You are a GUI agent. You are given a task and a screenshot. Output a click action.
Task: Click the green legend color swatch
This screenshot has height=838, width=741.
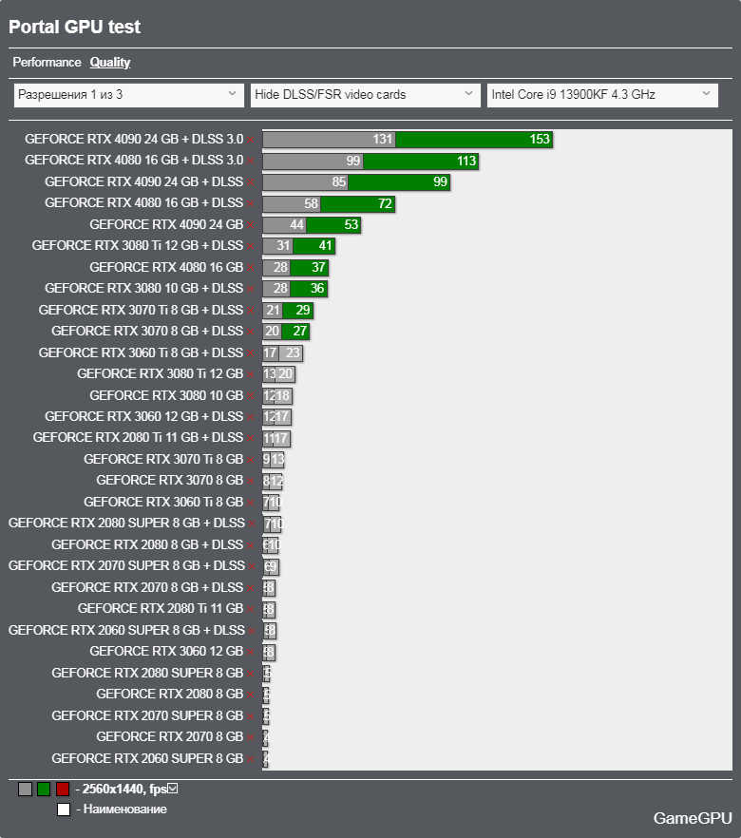[44, 789]
